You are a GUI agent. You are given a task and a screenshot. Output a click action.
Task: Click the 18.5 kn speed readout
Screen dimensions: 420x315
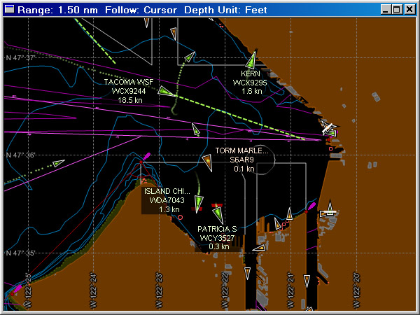tap(130, 100)
